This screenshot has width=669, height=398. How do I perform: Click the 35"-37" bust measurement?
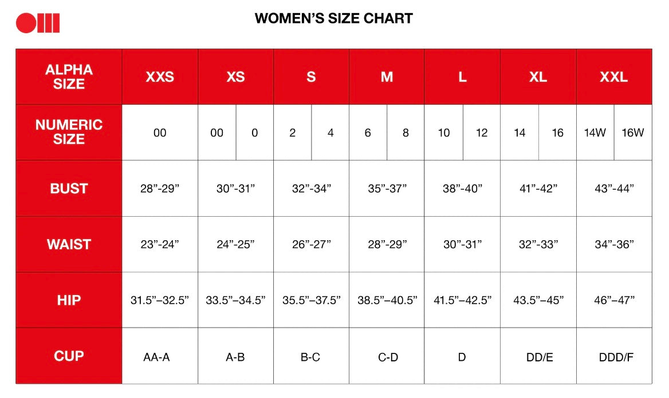387,189
